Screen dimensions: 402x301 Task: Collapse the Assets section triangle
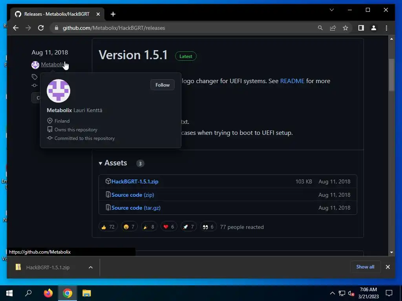100,163
